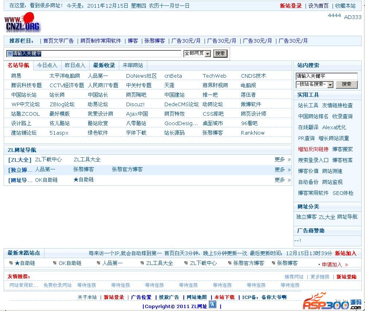Open the [ZL大全] category heading
The height and width of the screenshot is (311, 365).
coord(20,160)
